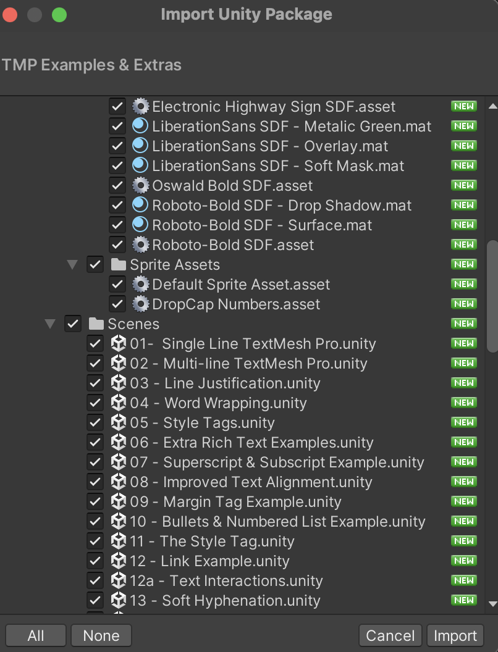Click the material icon of LiberationSans SDF - Soft Mask.mat
Image resolution: width=498 pixels, height=652 pixels.
[x=140, y=165]
